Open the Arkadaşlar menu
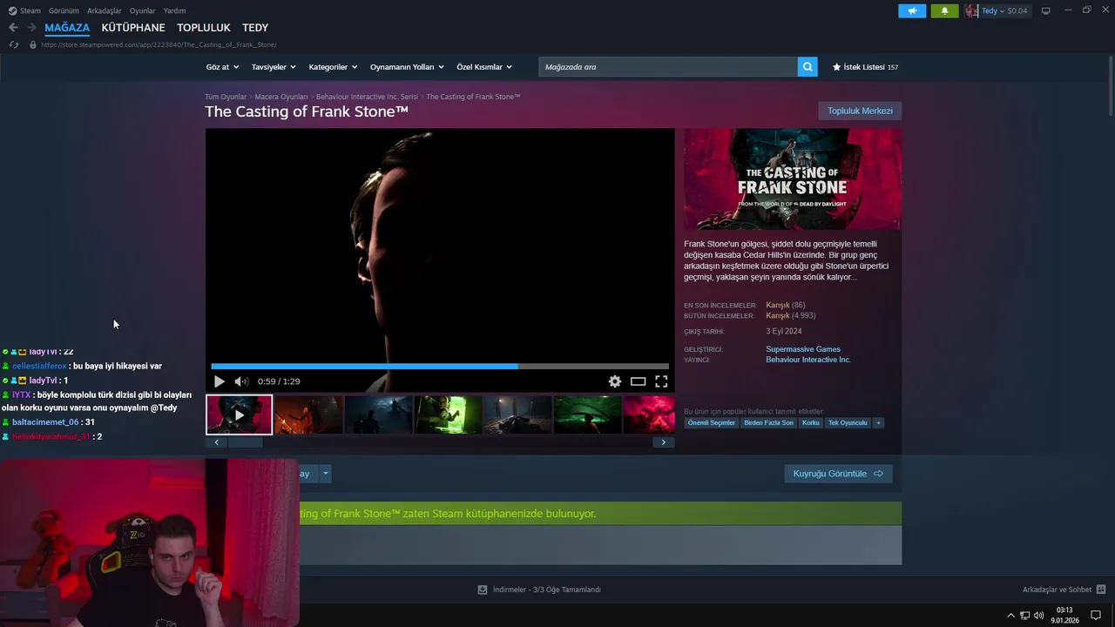This screenshot has height=627, width=1115. click(x=105, y=10)
